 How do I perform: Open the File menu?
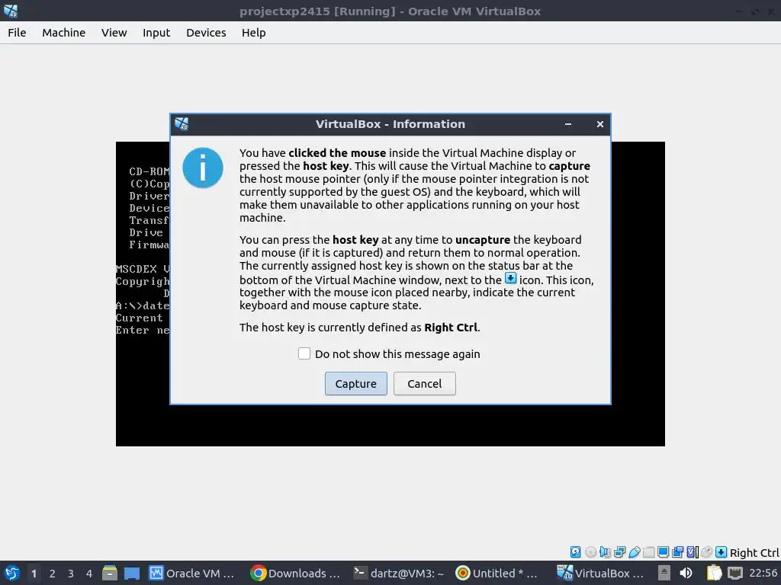pyautogui.click(x=17, y=32)
